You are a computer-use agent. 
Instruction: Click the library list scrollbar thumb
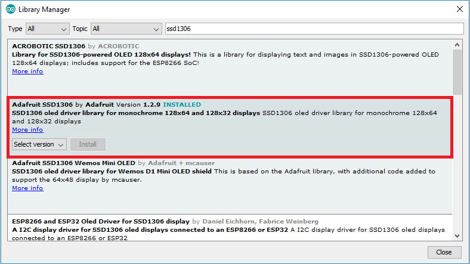pyautogui.click(x=457, y=72)
